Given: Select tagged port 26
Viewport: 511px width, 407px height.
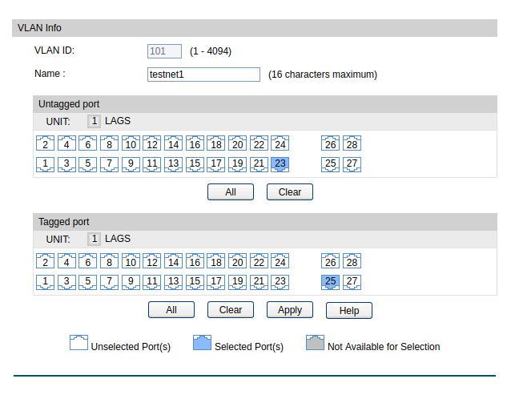Looking at the screenshot, I should [x=331, y=261].
